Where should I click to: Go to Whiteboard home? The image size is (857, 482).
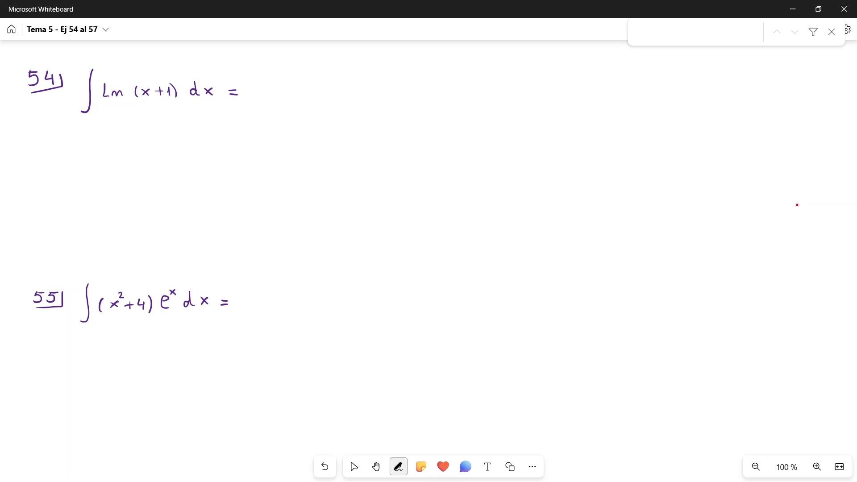coord(12,29)
